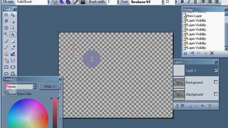Click the More >> button in Colors

point(50,86)
